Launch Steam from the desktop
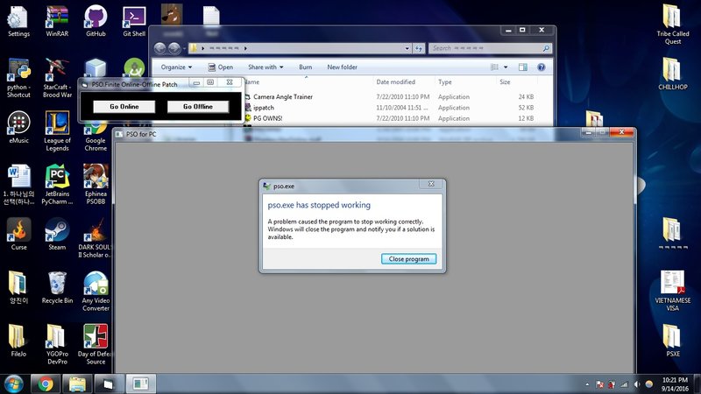Screen dimensions: 701x394 coord(57,234)
